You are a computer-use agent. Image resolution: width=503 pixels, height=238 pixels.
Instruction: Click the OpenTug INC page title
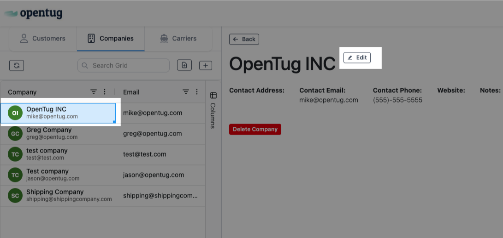click(282, 64)
